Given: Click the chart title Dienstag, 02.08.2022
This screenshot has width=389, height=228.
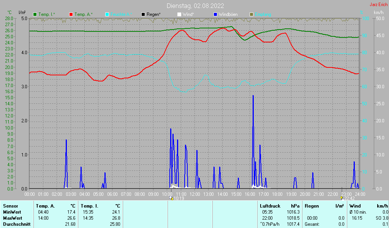Looking at the screenshot, I should click(195, 6).
